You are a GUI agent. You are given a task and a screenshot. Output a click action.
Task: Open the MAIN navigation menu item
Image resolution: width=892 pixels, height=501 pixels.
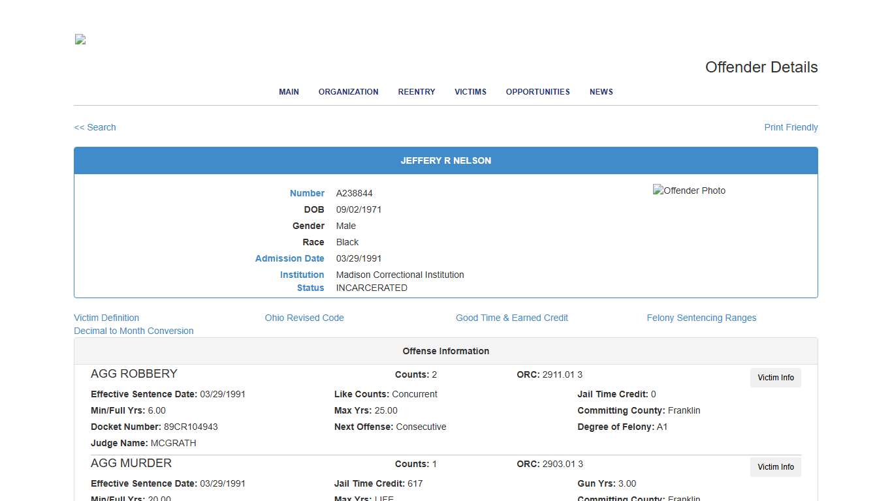pyautogui.click(x=289, y=92)
